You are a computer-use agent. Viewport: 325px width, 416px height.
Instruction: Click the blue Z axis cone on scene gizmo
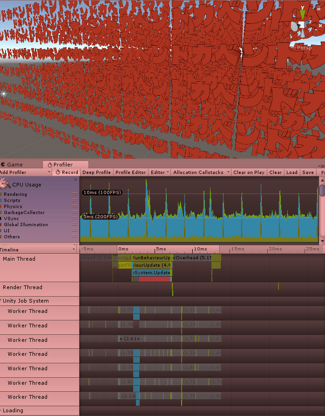(x=307, y=23)
